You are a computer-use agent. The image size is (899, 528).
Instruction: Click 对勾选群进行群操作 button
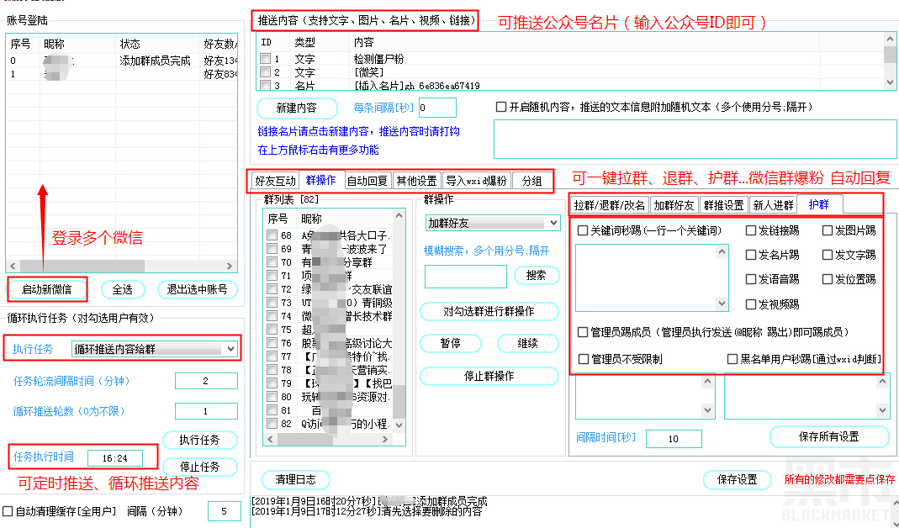[x=489, y=311]
